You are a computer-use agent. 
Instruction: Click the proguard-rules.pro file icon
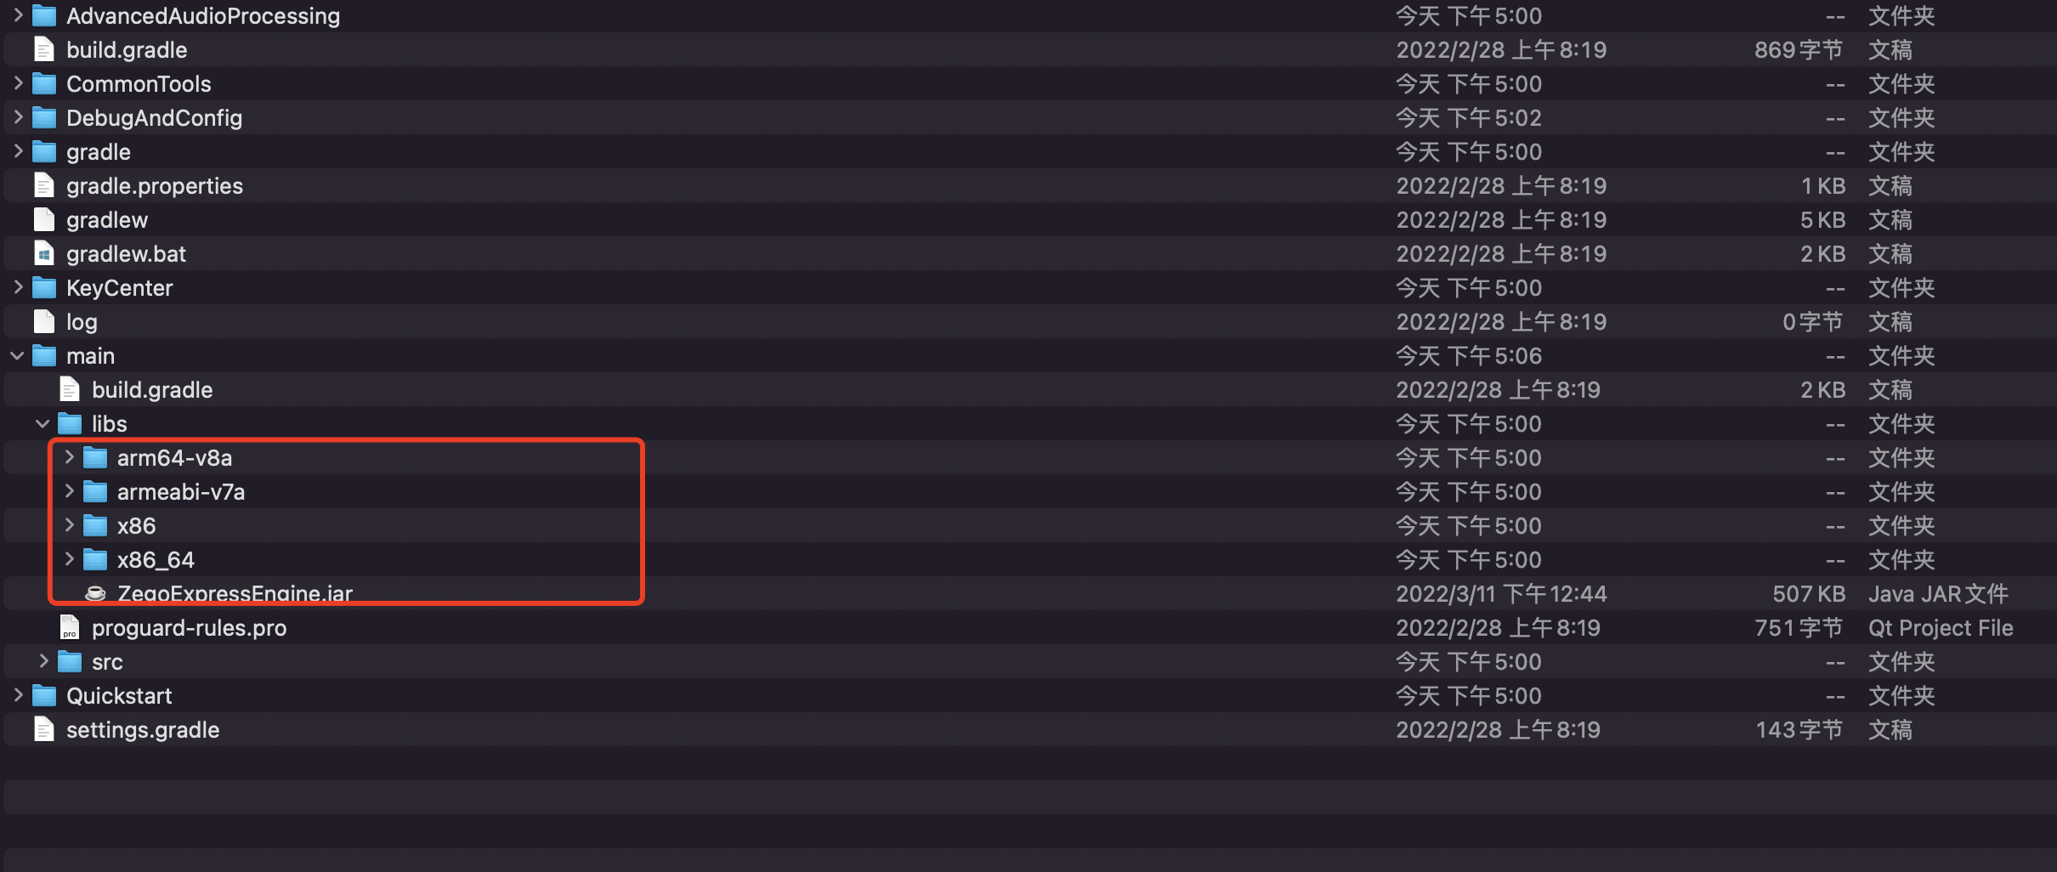[x=70, y=627]
